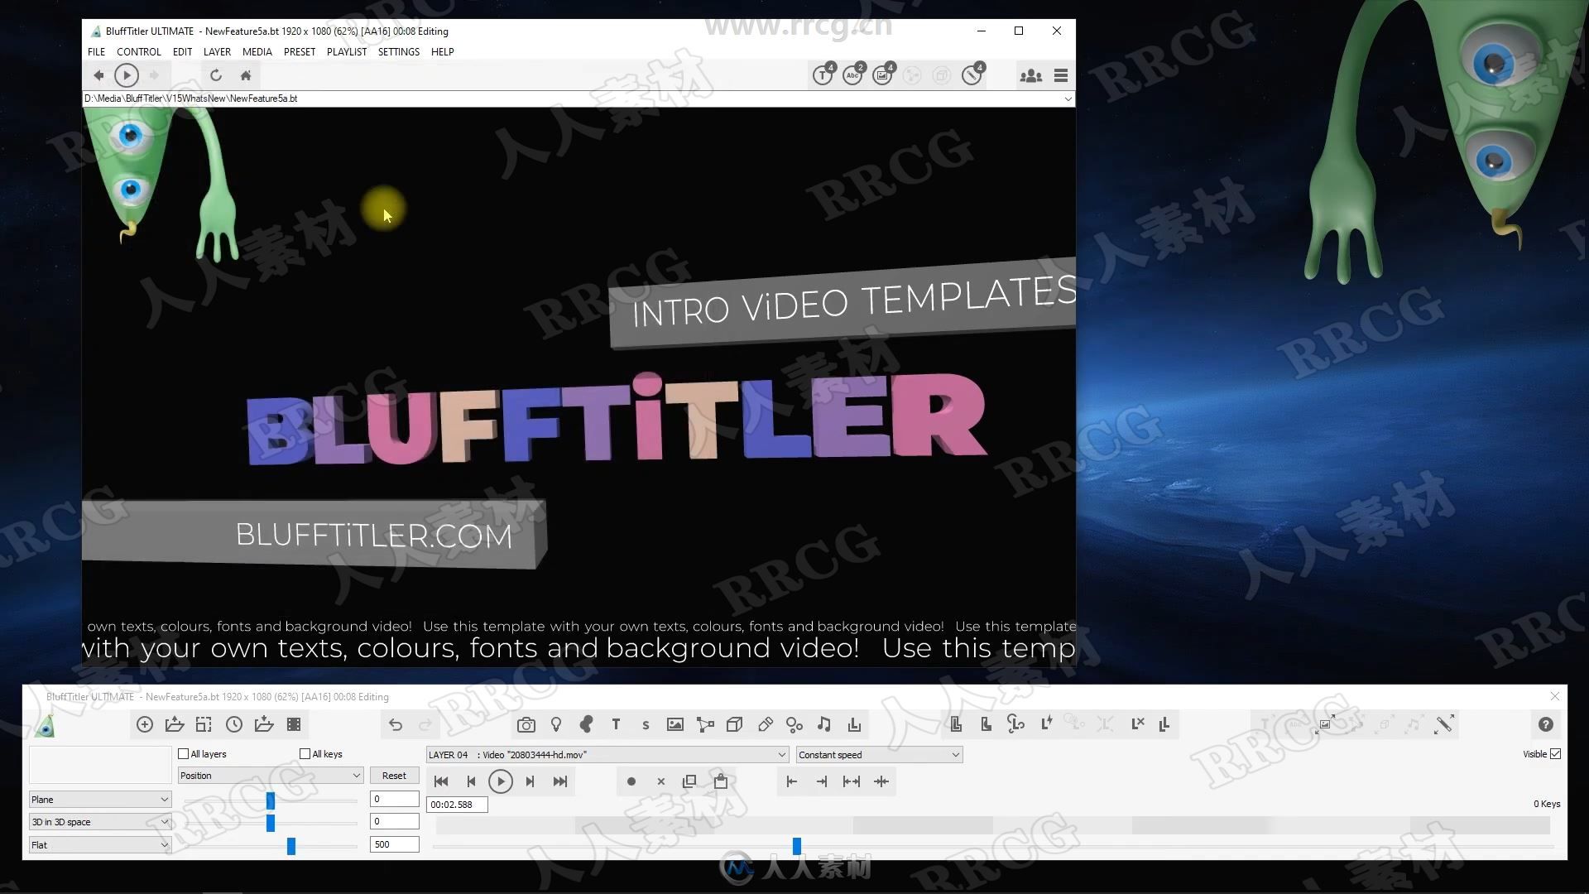1589x894 pixels.
Task: Click the text layers counter icon showing 4
Action: click(823, 75)
